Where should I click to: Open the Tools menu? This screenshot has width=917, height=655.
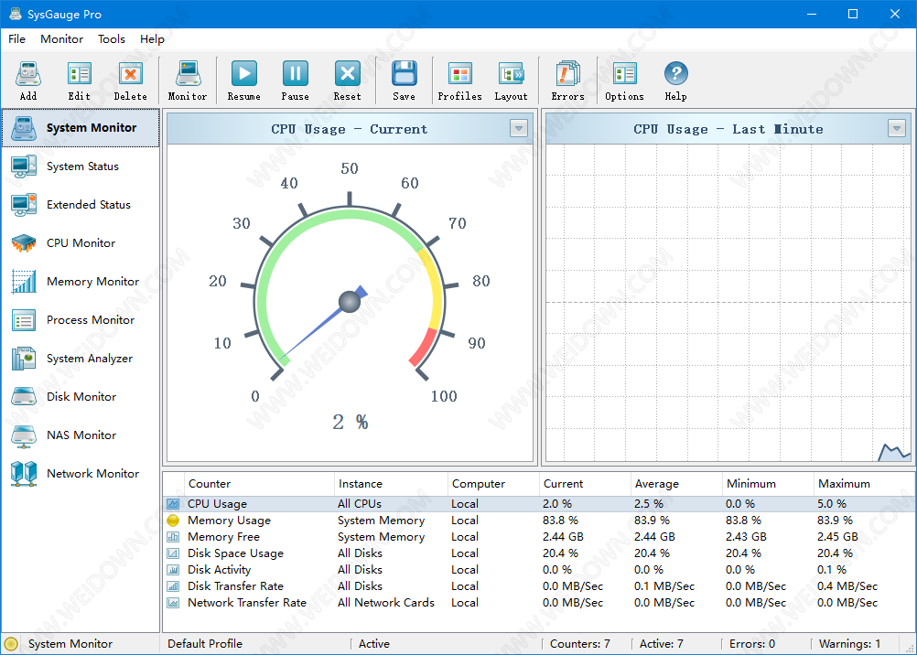click(111, 39)
